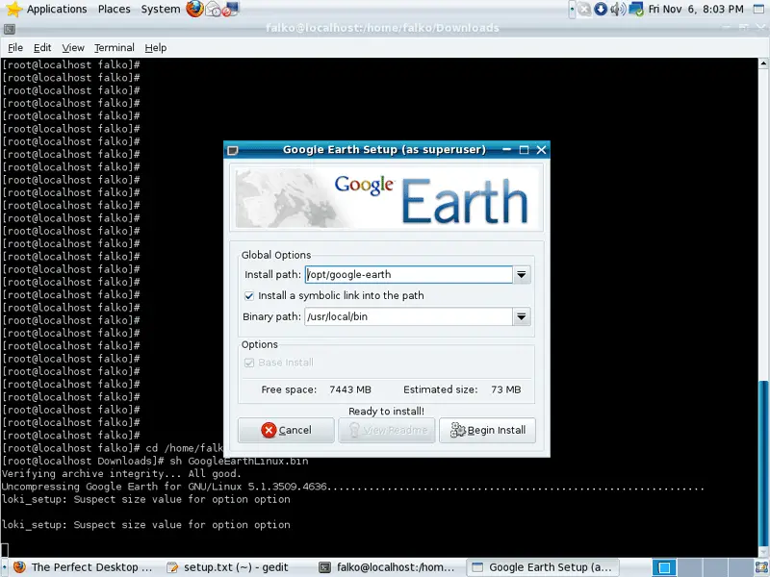Open the terminal Edit menu
The height and width of the screenshot is (577, 770).
pyautogui.click(x=42, y=47)
